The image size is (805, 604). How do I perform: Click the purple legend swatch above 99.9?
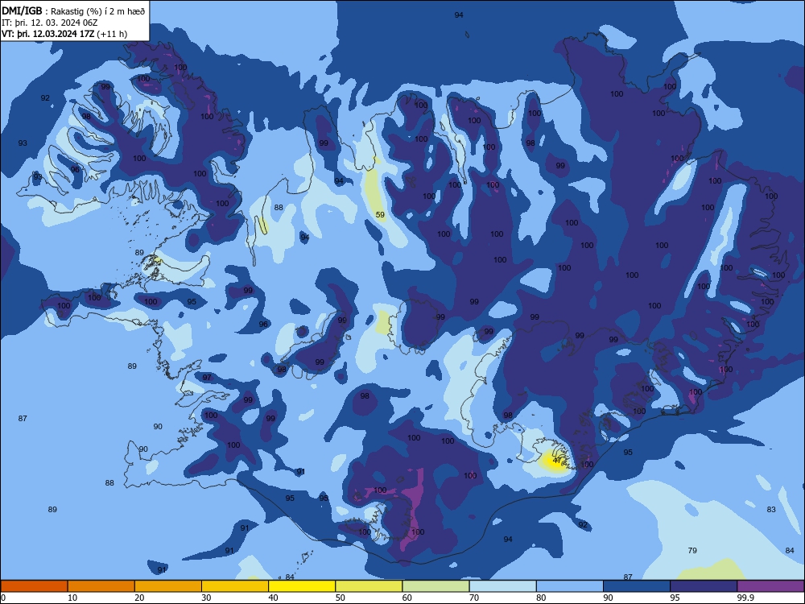tap(771, 586)
